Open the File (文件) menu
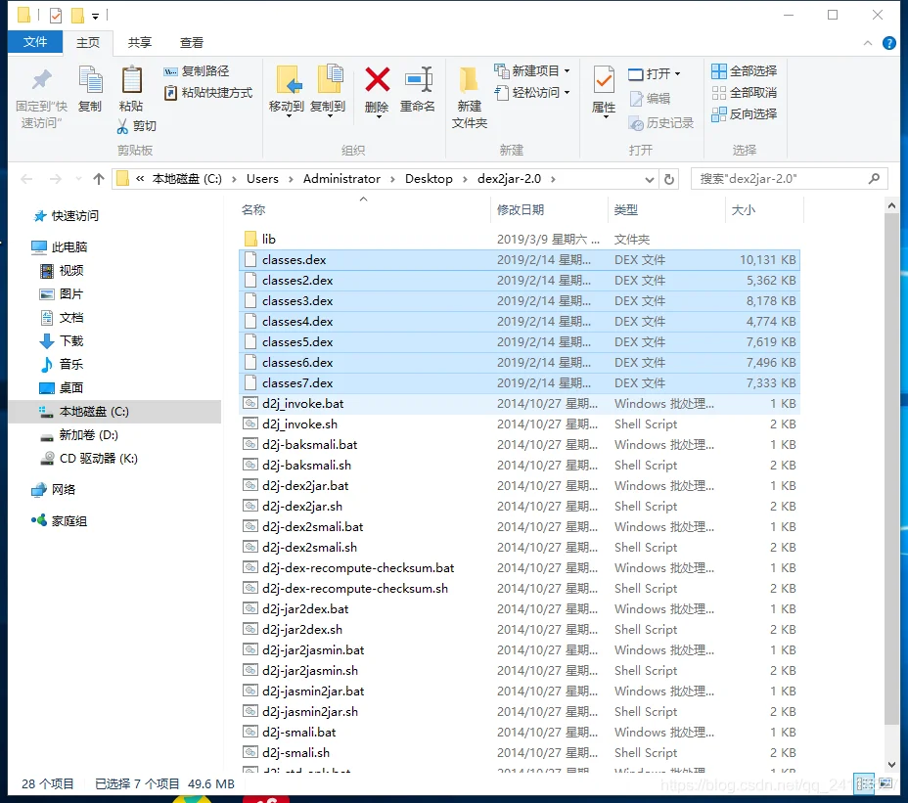908x803 pixels. [x=35, y=42]
